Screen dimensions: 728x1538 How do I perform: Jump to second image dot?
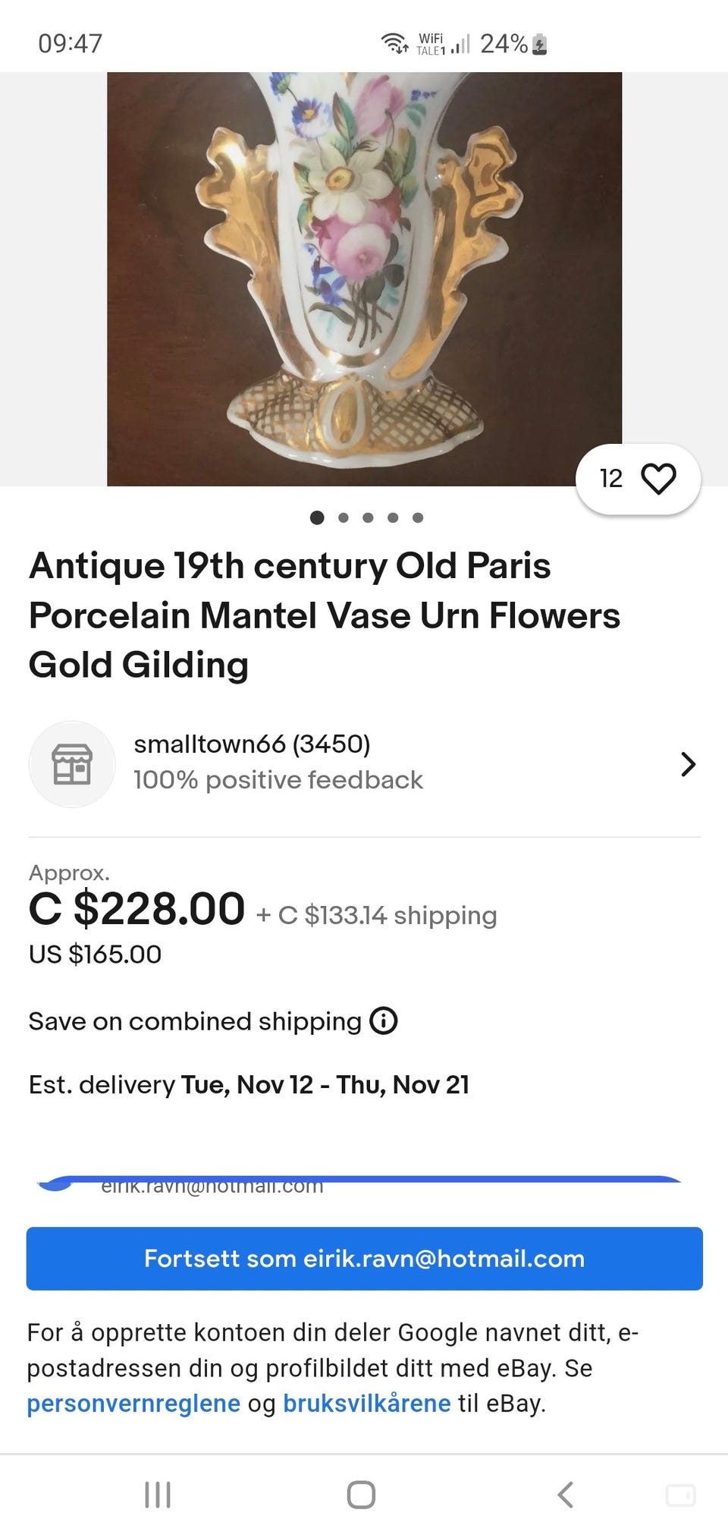tap(344, 517)
